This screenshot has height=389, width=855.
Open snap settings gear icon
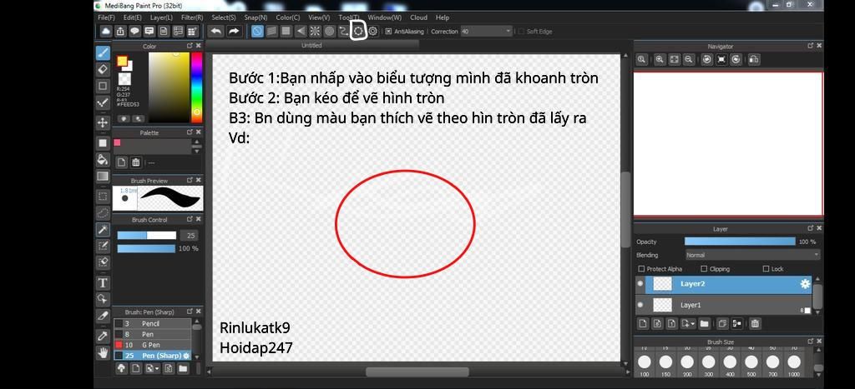[373, 32]
